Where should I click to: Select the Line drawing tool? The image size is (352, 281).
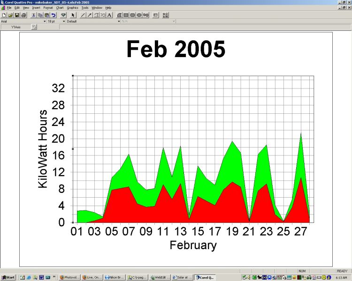(83, 15)
